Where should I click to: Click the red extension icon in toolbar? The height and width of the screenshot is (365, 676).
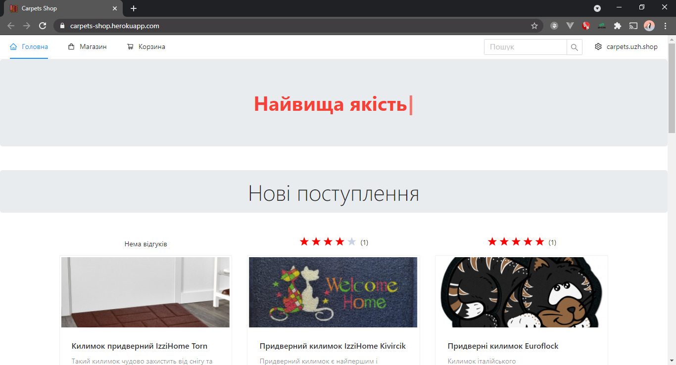pos(586,26)
